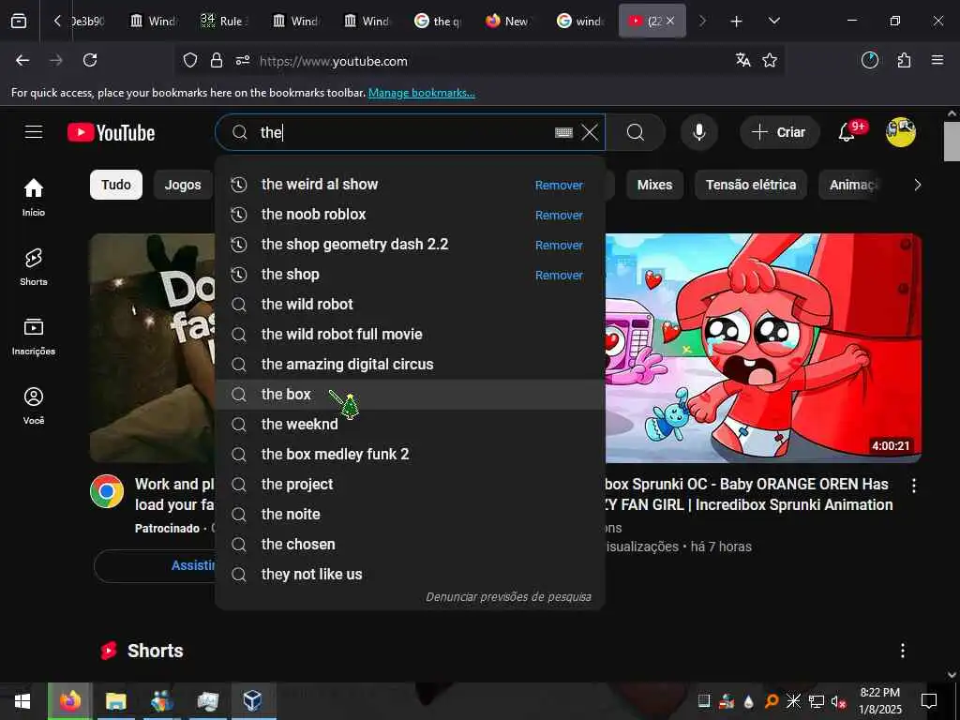
Task: Open the YouTube hamburger guide menu
Action: pos(34,132)
